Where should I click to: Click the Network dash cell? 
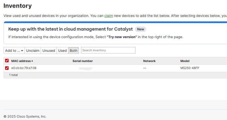click(x=145, y=68)
